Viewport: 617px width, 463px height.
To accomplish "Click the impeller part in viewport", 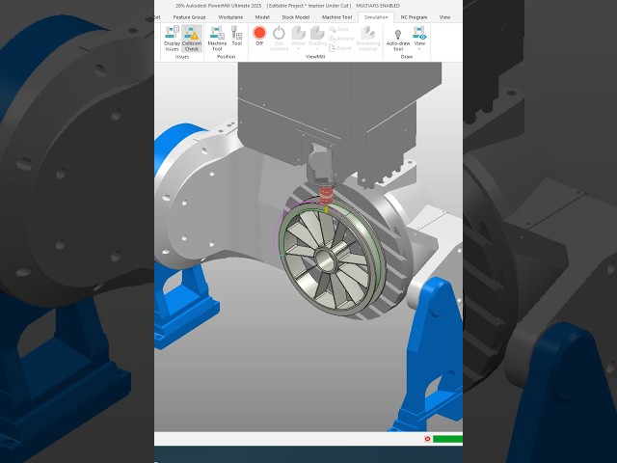I will pos(331,259).
